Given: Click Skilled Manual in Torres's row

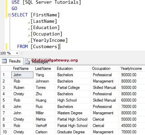Looking at the screenshot, I should [105, 88].
